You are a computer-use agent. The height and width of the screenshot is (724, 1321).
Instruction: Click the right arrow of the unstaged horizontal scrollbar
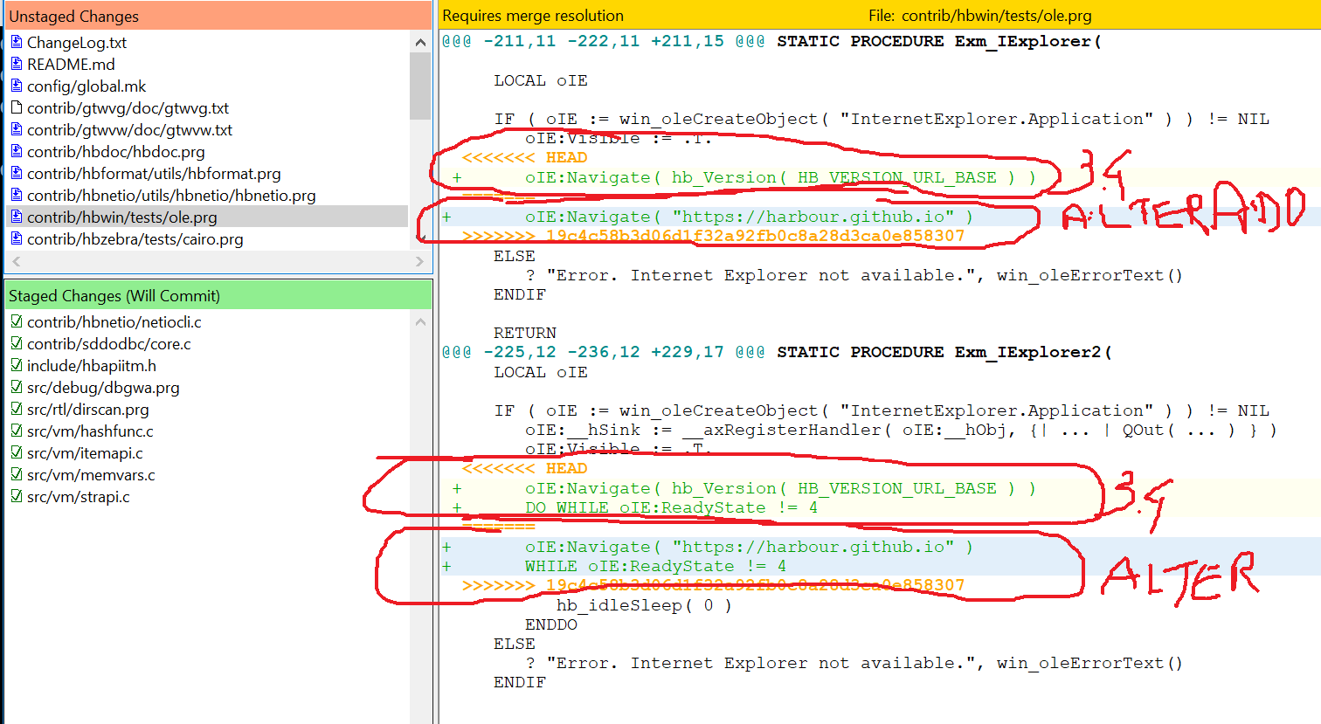pyautogui.click(x=419, y=261)
